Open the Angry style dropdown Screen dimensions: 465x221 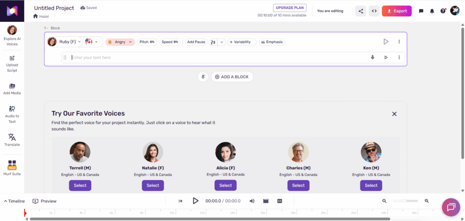point(120,42)
